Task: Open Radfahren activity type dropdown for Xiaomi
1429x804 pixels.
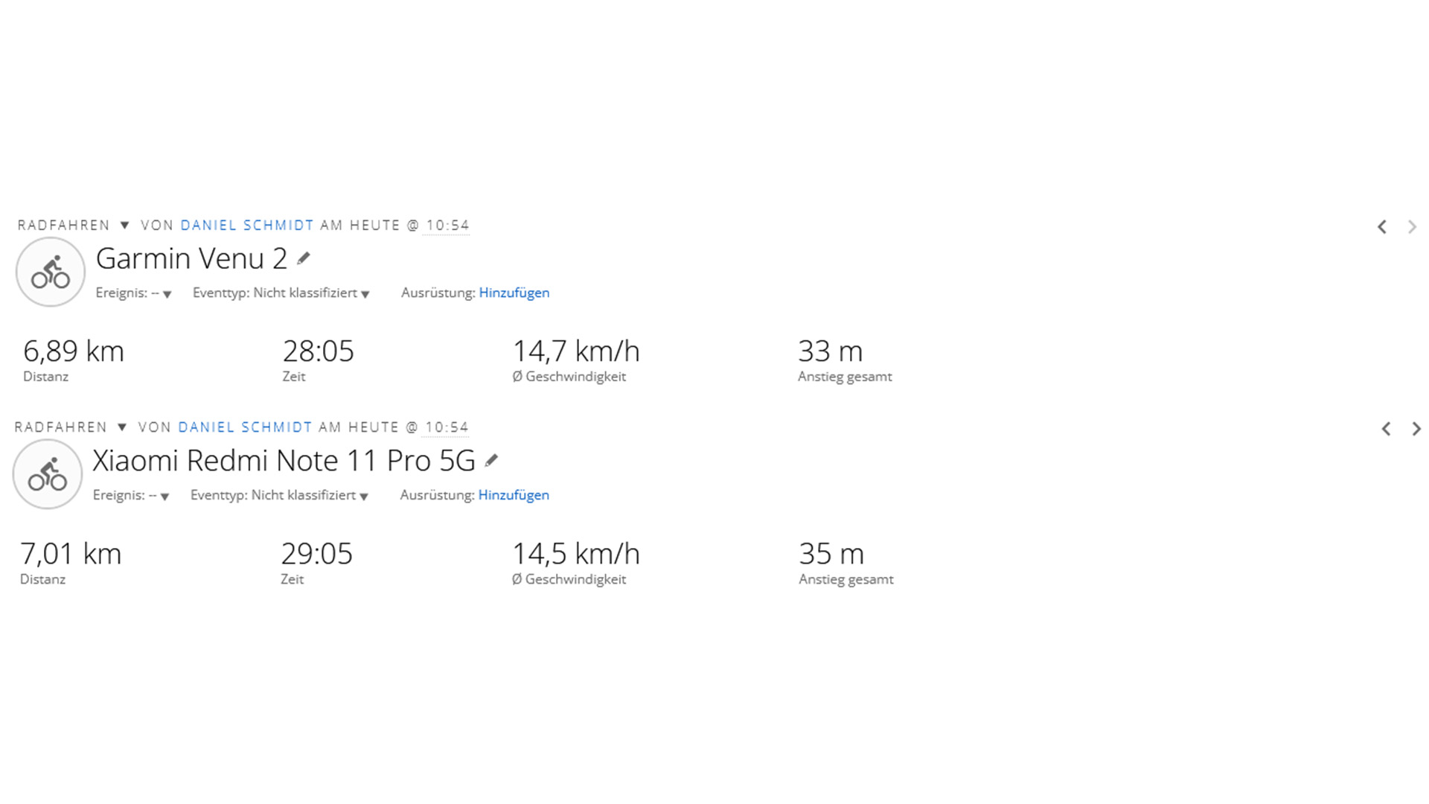Action: 122,427
